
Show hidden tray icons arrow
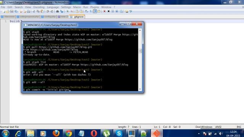[x=199, y=134]
